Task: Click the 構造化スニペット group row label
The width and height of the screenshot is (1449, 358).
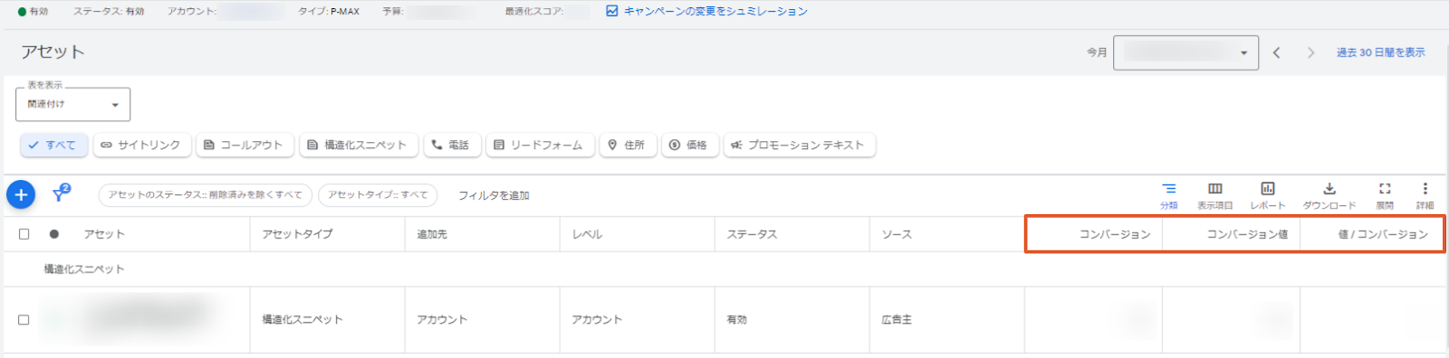Action: pyautogui.click(x=84, y=269)
